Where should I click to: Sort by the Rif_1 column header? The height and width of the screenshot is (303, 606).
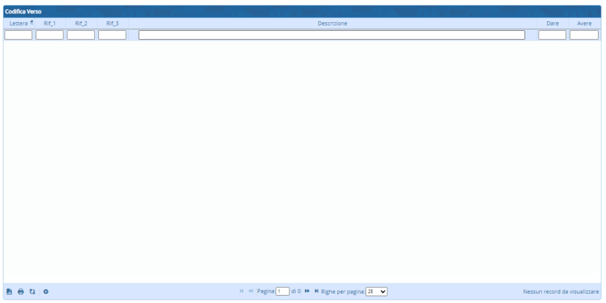click(x=50, y=24)
